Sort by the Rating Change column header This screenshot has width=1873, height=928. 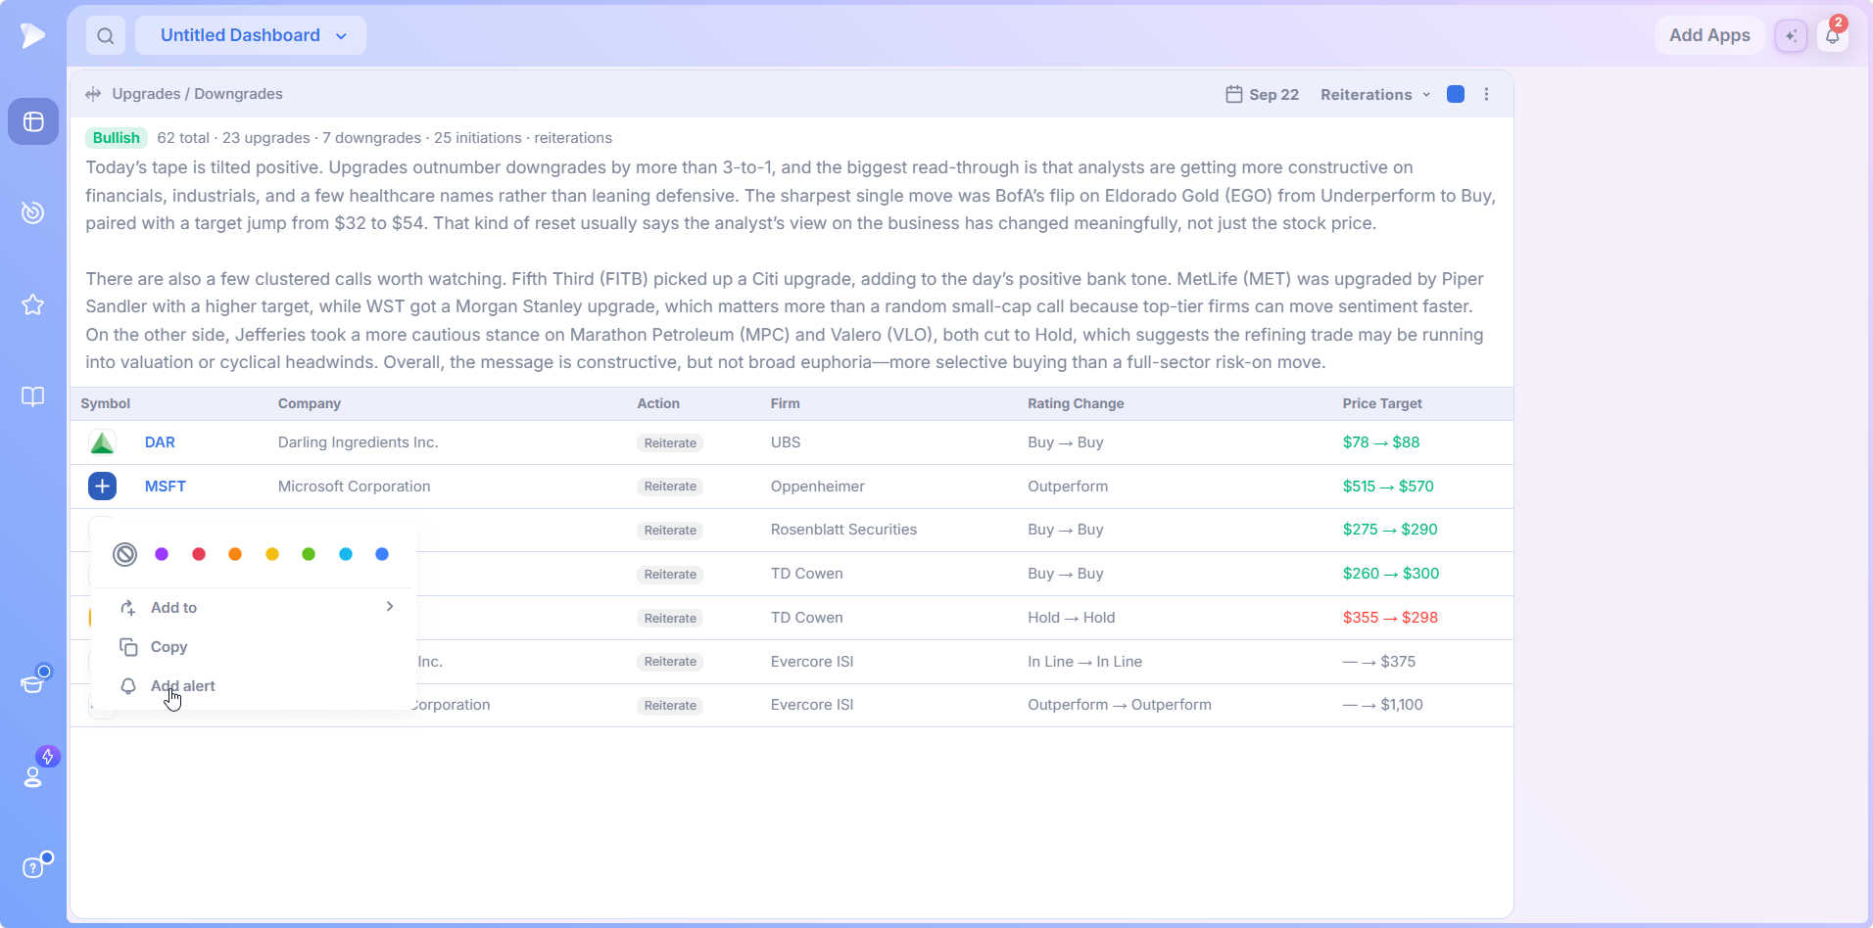click(1076, 403)
